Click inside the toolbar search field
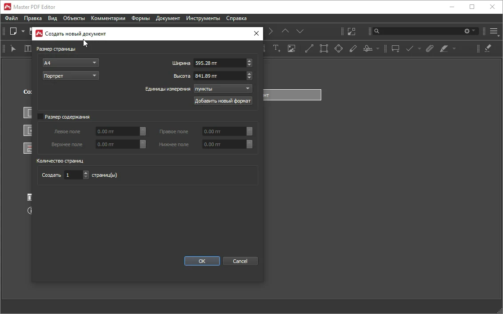 pos(422,31)
